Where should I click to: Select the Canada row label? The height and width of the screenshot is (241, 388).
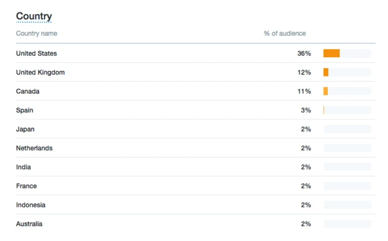(x=28, y=91)
